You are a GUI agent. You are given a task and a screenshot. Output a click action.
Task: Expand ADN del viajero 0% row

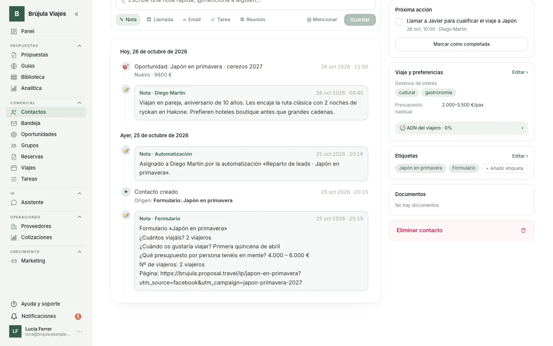[x=461, y=128]
